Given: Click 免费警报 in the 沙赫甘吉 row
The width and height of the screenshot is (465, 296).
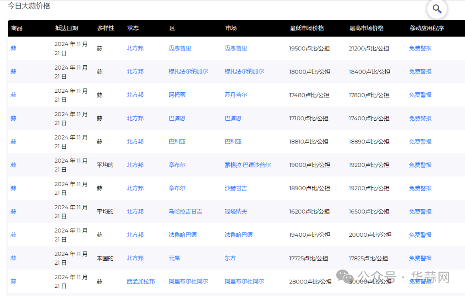Looking at the screenshot, I should (x=420, y=188).
